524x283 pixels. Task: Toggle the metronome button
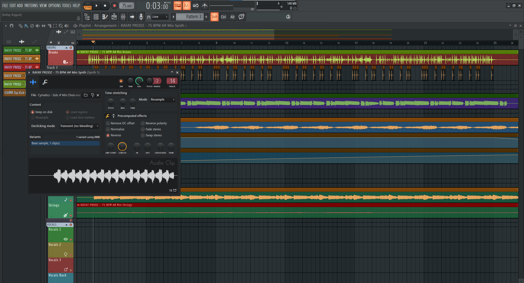205,5
